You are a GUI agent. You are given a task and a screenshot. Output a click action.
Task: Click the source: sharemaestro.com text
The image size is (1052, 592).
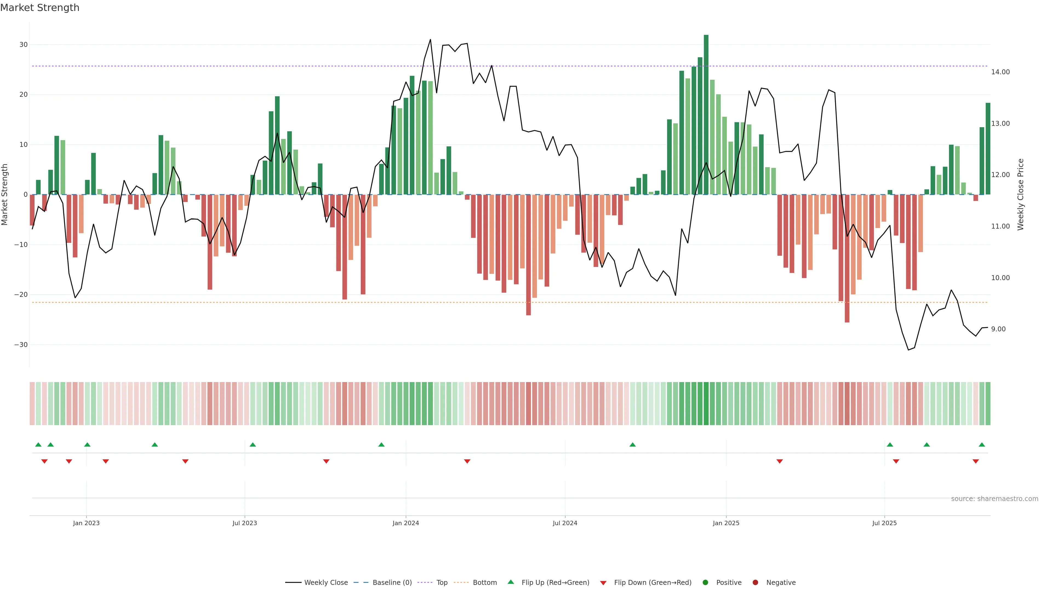[994, 499]
